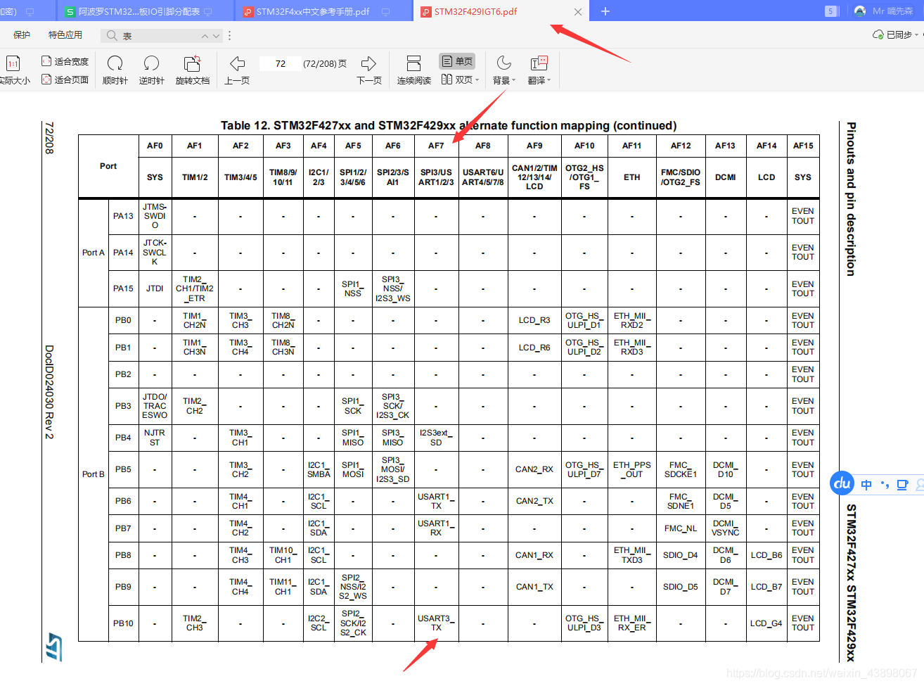This screenshot has width=924, height=686.
Task: Click the FMC_SDCKE1 cell
Action: tap(680, 469)
